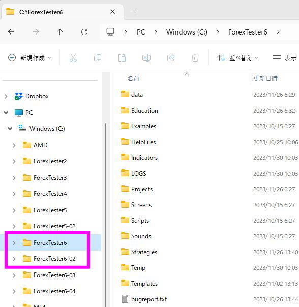Open chevron after ForexTester6 breadcrumb
The image size is (299, 307).
tap(278, 32)
